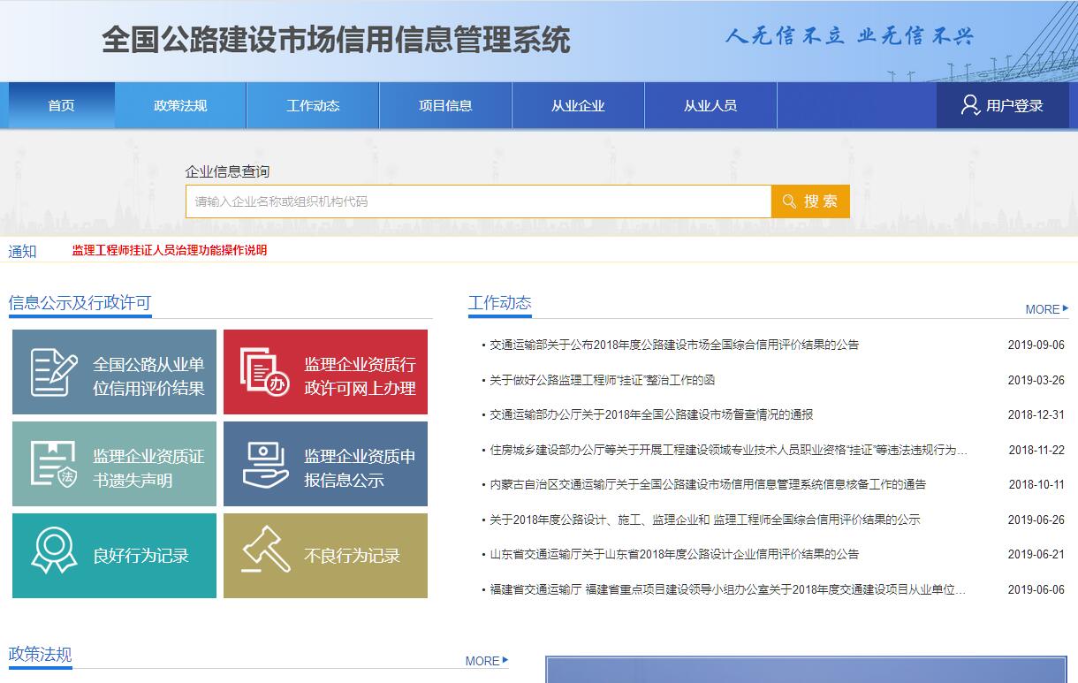1078x683 pixels.
Task: Click the user icon beside 用户登录
Action: 969,105
